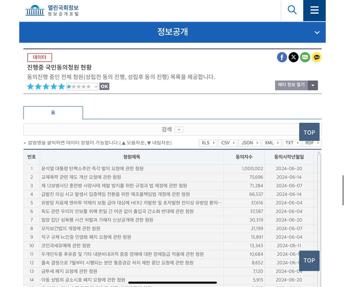Open the search magnifier icon
The image size is (345, 287).
coord(292,10)
